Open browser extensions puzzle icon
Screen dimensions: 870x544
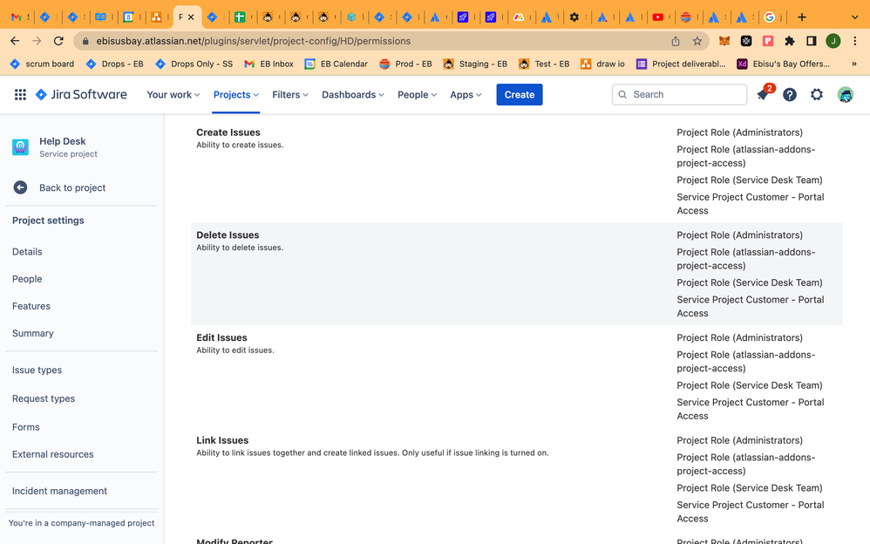pyautogui.click(x=790, y=40)
